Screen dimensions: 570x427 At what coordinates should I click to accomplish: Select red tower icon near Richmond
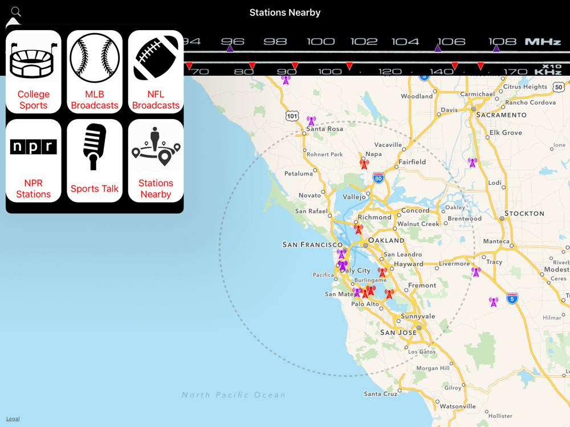tap(359, 229)
